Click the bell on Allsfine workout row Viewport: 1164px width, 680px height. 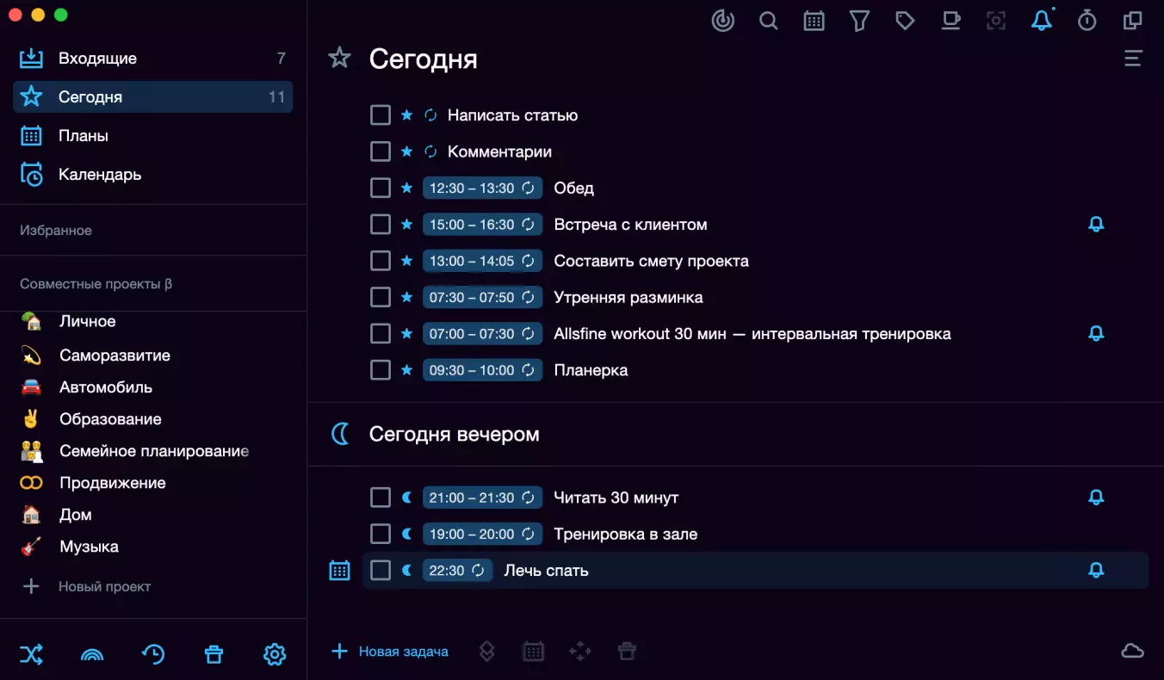(1096, 333)
